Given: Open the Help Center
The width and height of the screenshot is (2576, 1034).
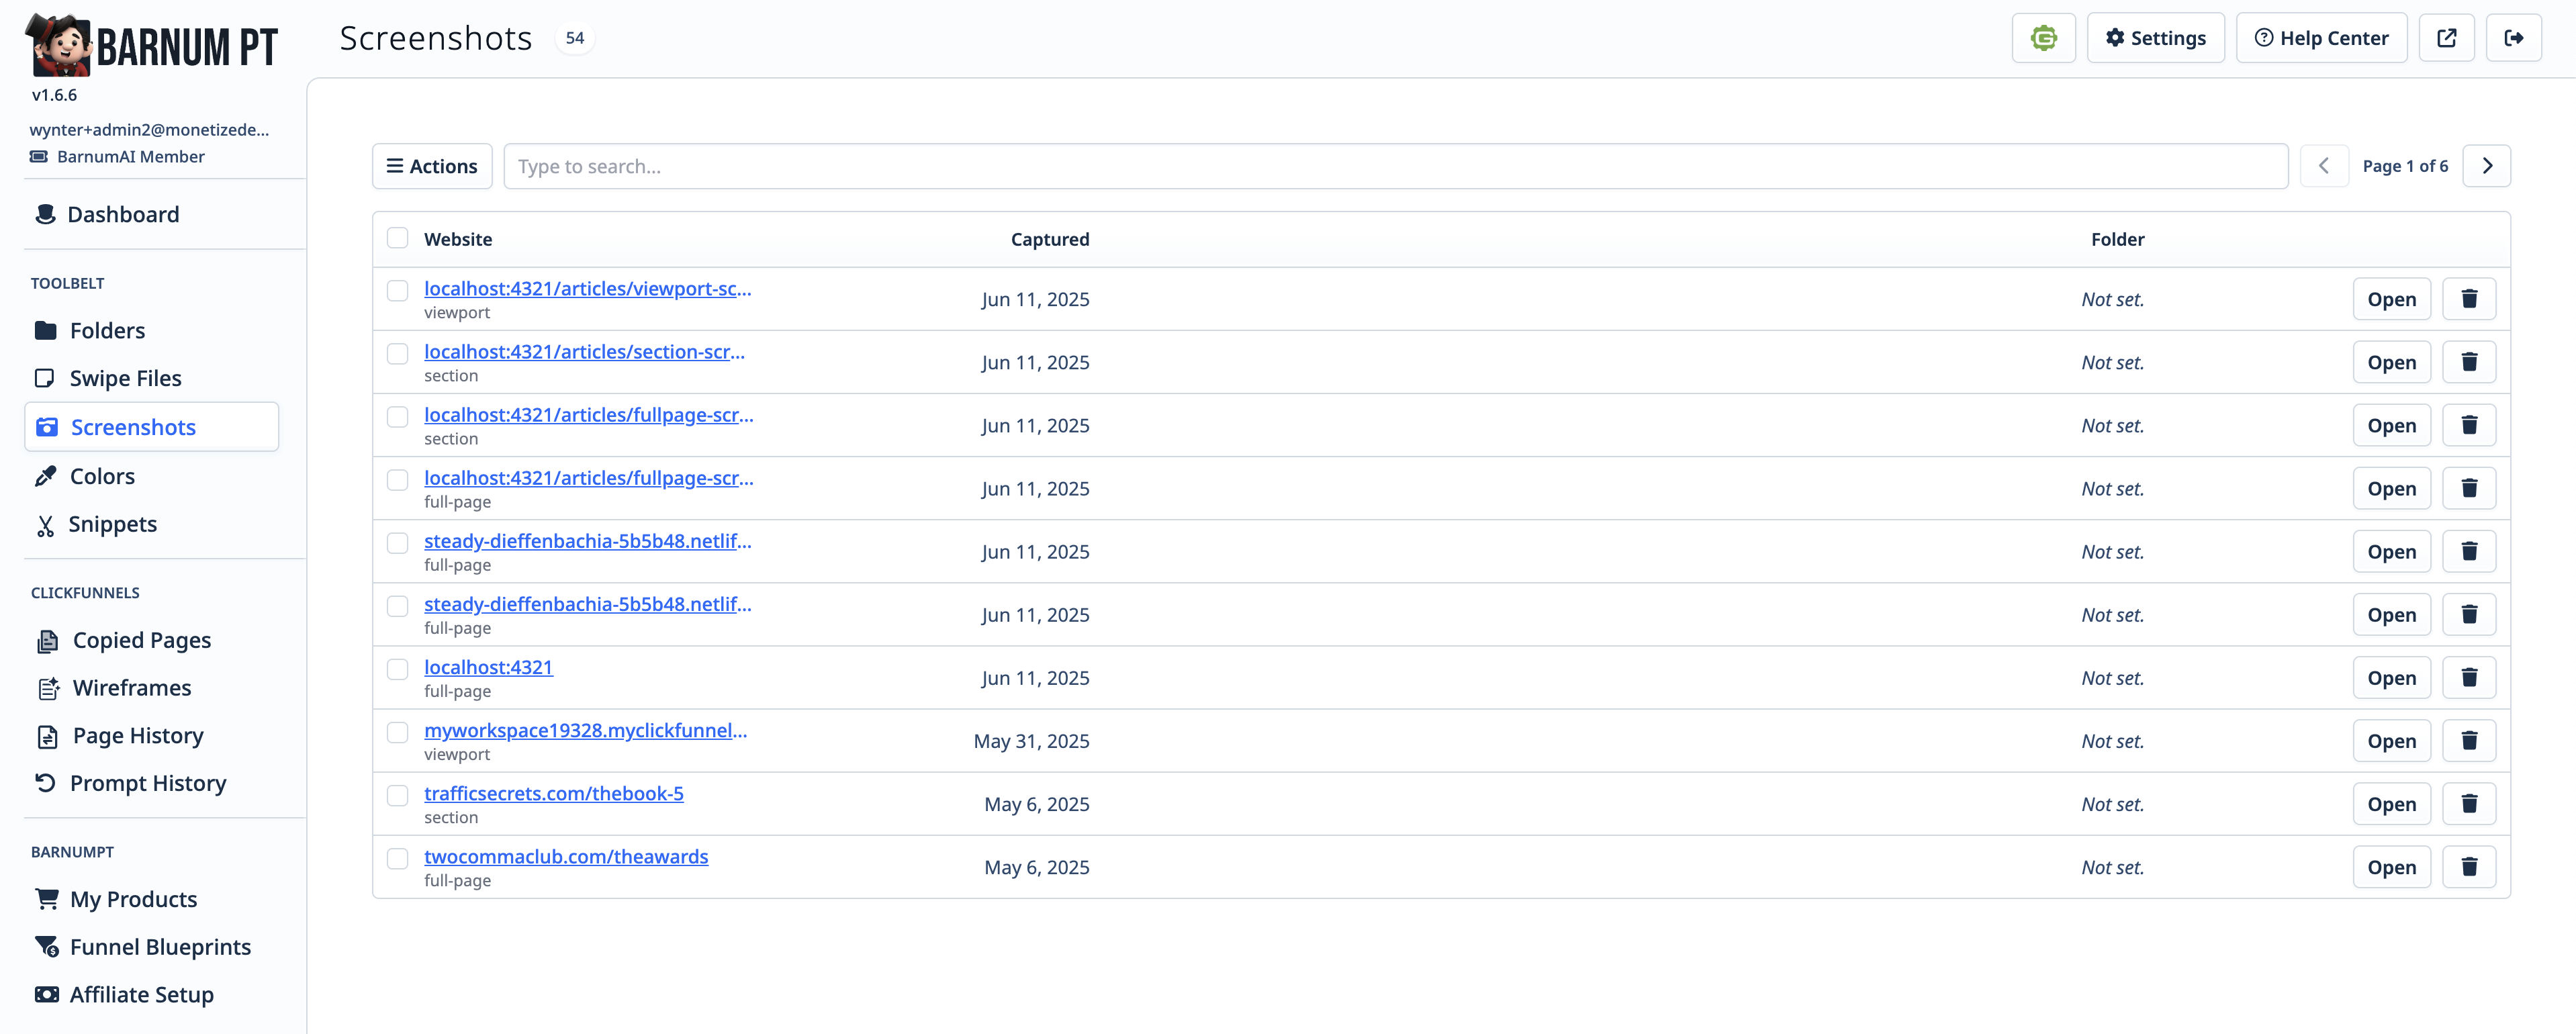Looking at the screenshot, I should click(x=2321, y=38).
